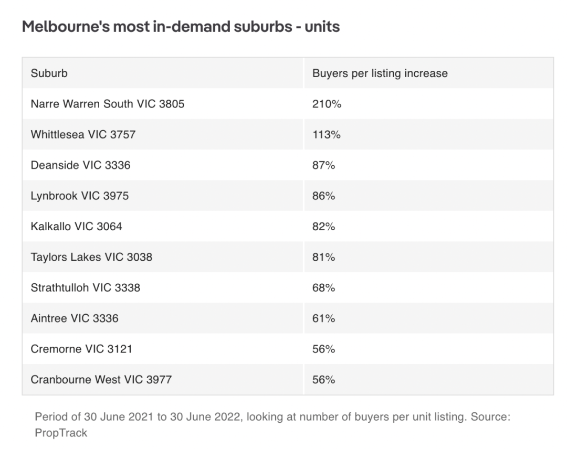
Task: Click the Buyers per listing increase header
Action: pyautogui.click(x=429, y=73)
